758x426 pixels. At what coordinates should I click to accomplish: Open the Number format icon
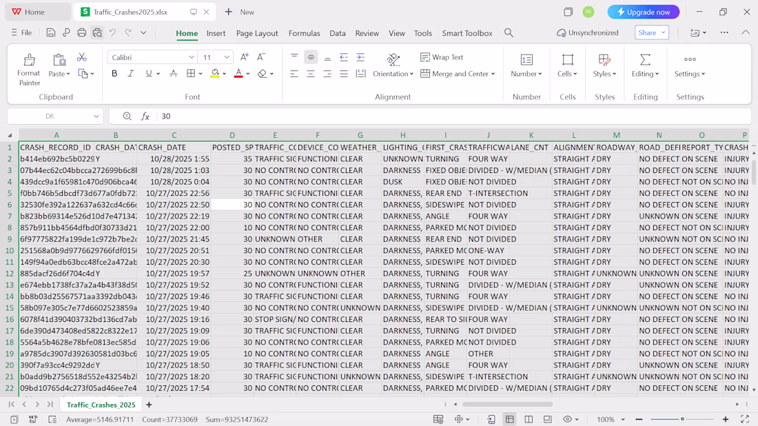click(526, 59)
